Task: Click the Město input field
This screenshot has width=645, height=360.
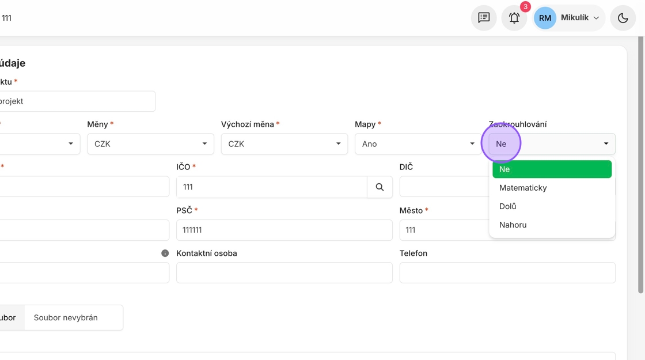Action: [x=444, y=230]
